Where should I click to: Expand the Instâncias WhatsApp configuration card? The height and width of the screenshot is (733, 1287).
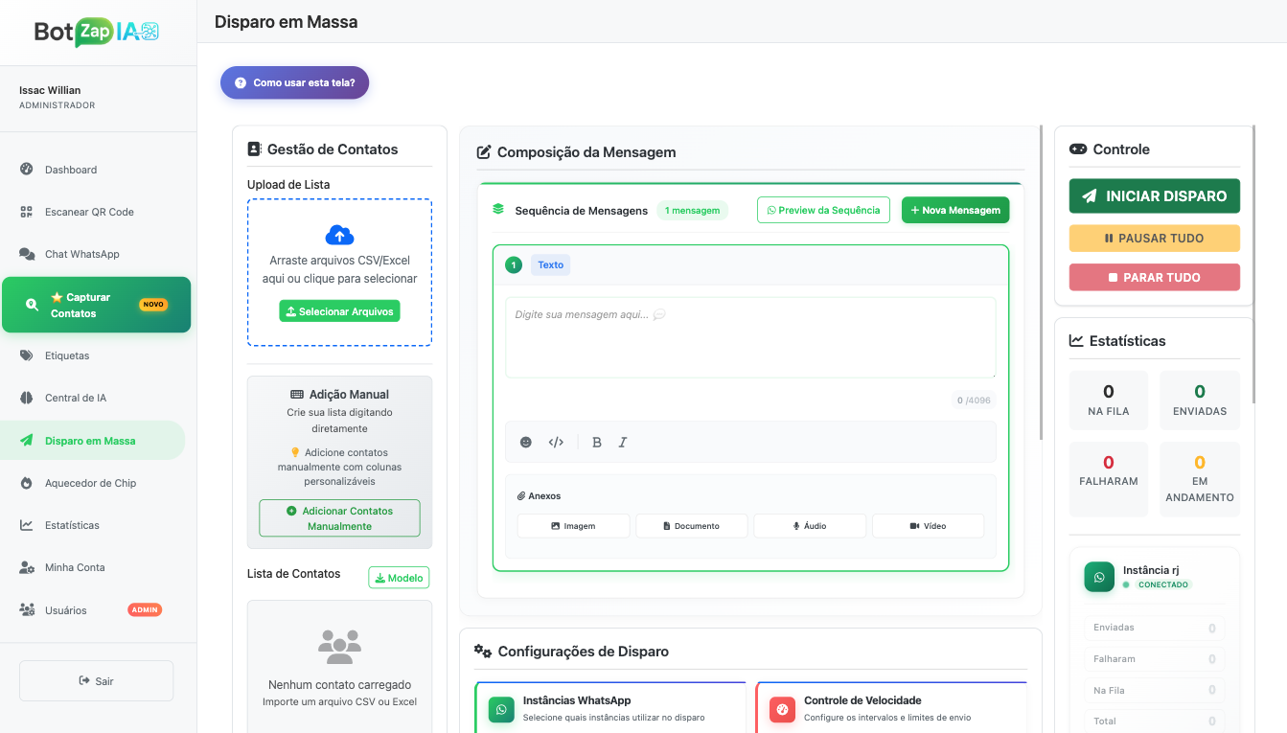pyautogui.click(x=610, y=709)
